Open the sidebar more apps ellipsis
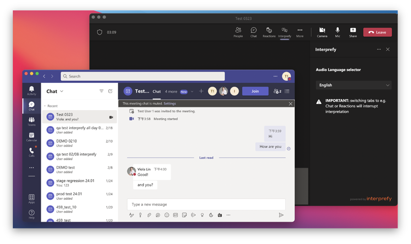The height and width of the screenshot is (244, 411). (x=31, y=168)
